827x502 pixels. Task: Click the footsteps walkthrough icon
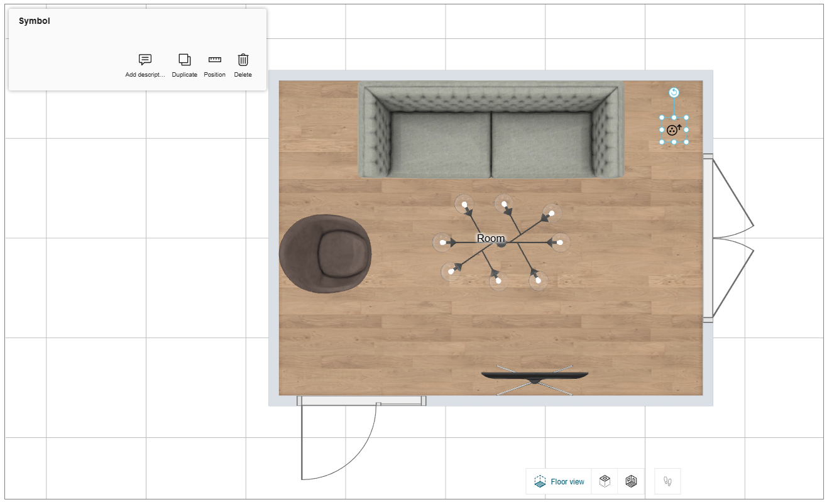click(667, 482)
